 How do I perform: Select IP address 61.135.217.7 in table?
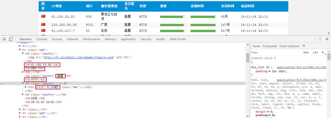click(63, 31)
